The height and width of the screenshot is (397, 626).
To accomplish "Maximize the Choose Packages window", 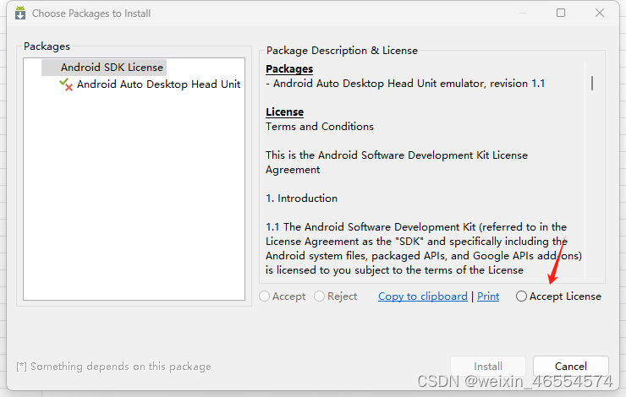I will click(x=561, y=13).
